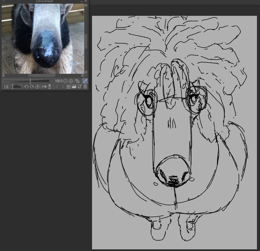Zoom in the Sub View image
260x251 pixels.
tap(71, 81)
